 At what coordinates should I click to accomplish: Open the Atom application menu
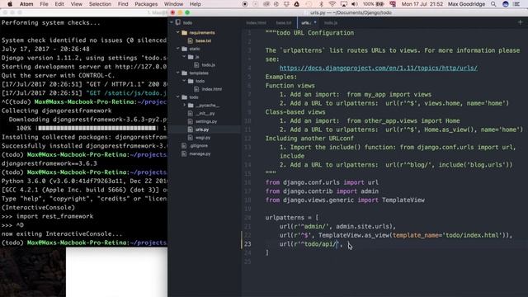pos(26,4)
